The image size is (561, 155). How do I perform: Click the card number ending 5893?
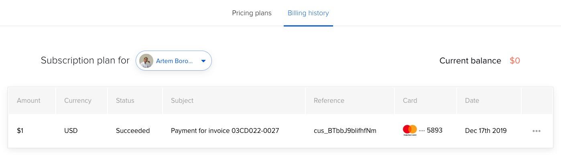pos(431,130)
